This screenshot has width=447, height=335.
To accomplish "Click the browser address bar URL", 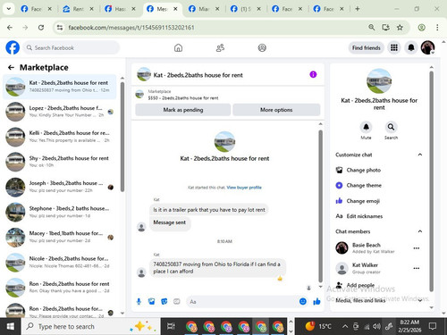I will tap(131, 28).
